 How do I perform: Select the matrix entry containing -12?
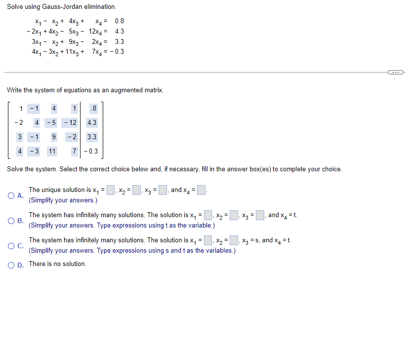(69, 122)
